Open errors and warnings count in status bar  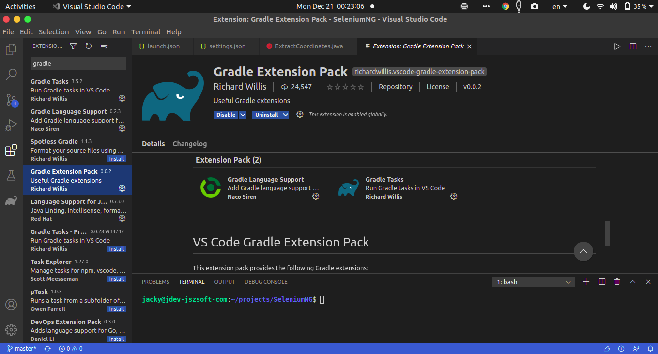pyautogui.click(x=71, y=349)
